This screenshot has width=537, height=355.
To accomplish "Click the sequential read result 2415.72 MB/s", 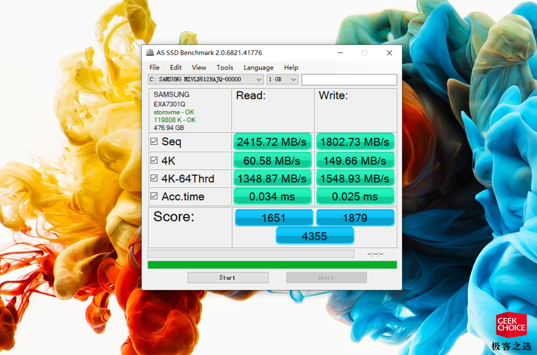I will point(272,142).
